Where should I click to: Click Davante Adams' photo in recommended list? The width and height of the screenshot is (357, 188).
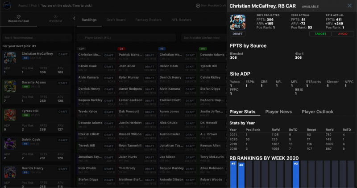point(10,85)
